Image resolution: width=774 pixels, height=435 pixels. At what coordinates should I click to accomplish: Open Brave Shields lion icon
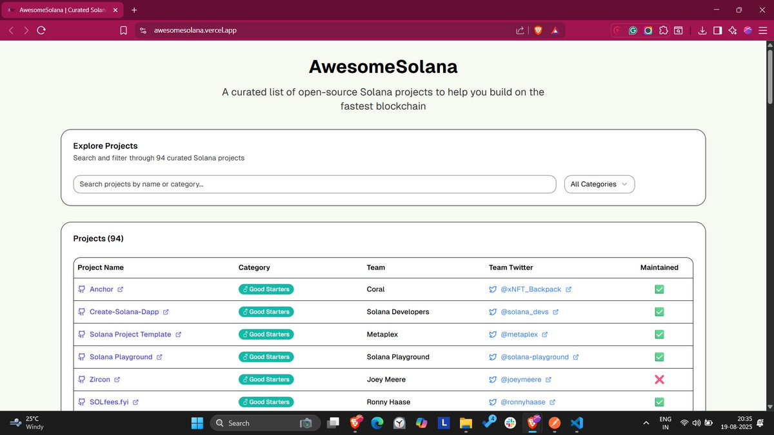538,30
